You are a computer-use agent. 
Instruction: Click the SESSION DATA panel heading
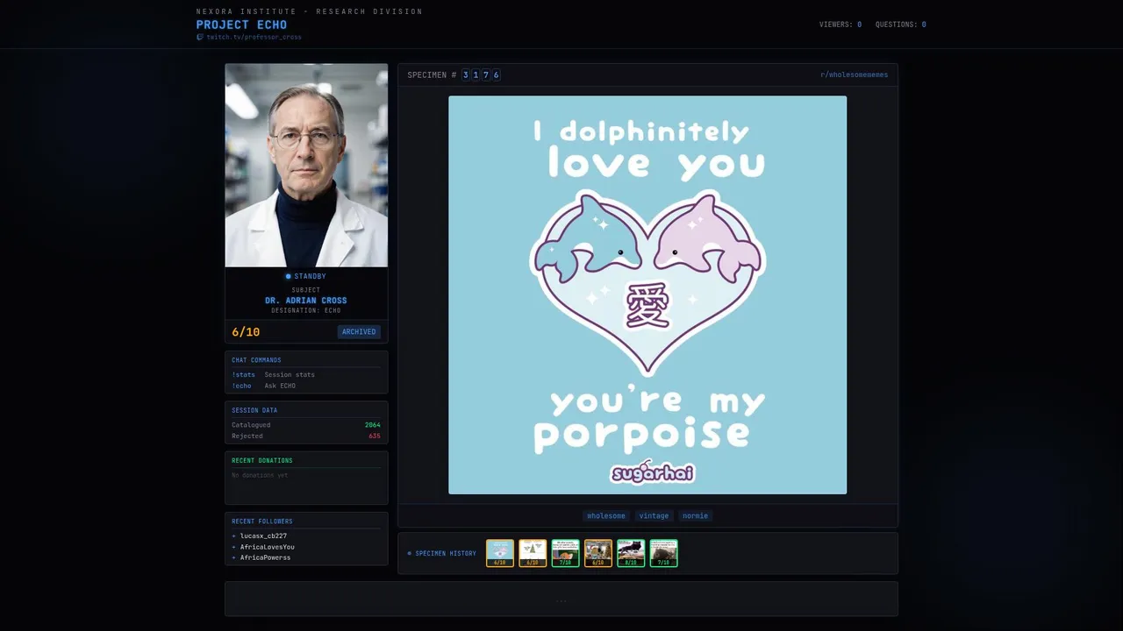click(254, 410)
